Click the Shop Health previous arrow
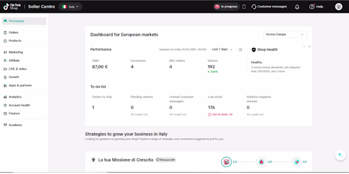The height and width of the screenshot is (174, 349). click(x=304, y=47)
